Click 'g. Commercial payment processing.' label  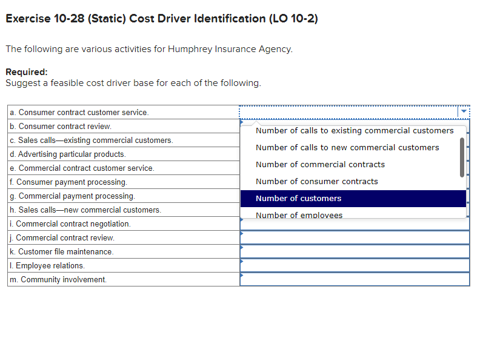pyautogui.click(x=73, y=196)
